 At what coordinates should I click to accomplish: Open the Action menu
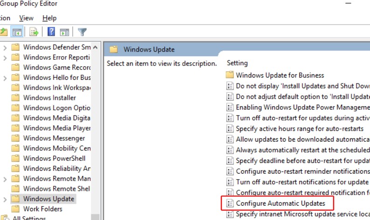pyautogui.click(x=5, y=18)
